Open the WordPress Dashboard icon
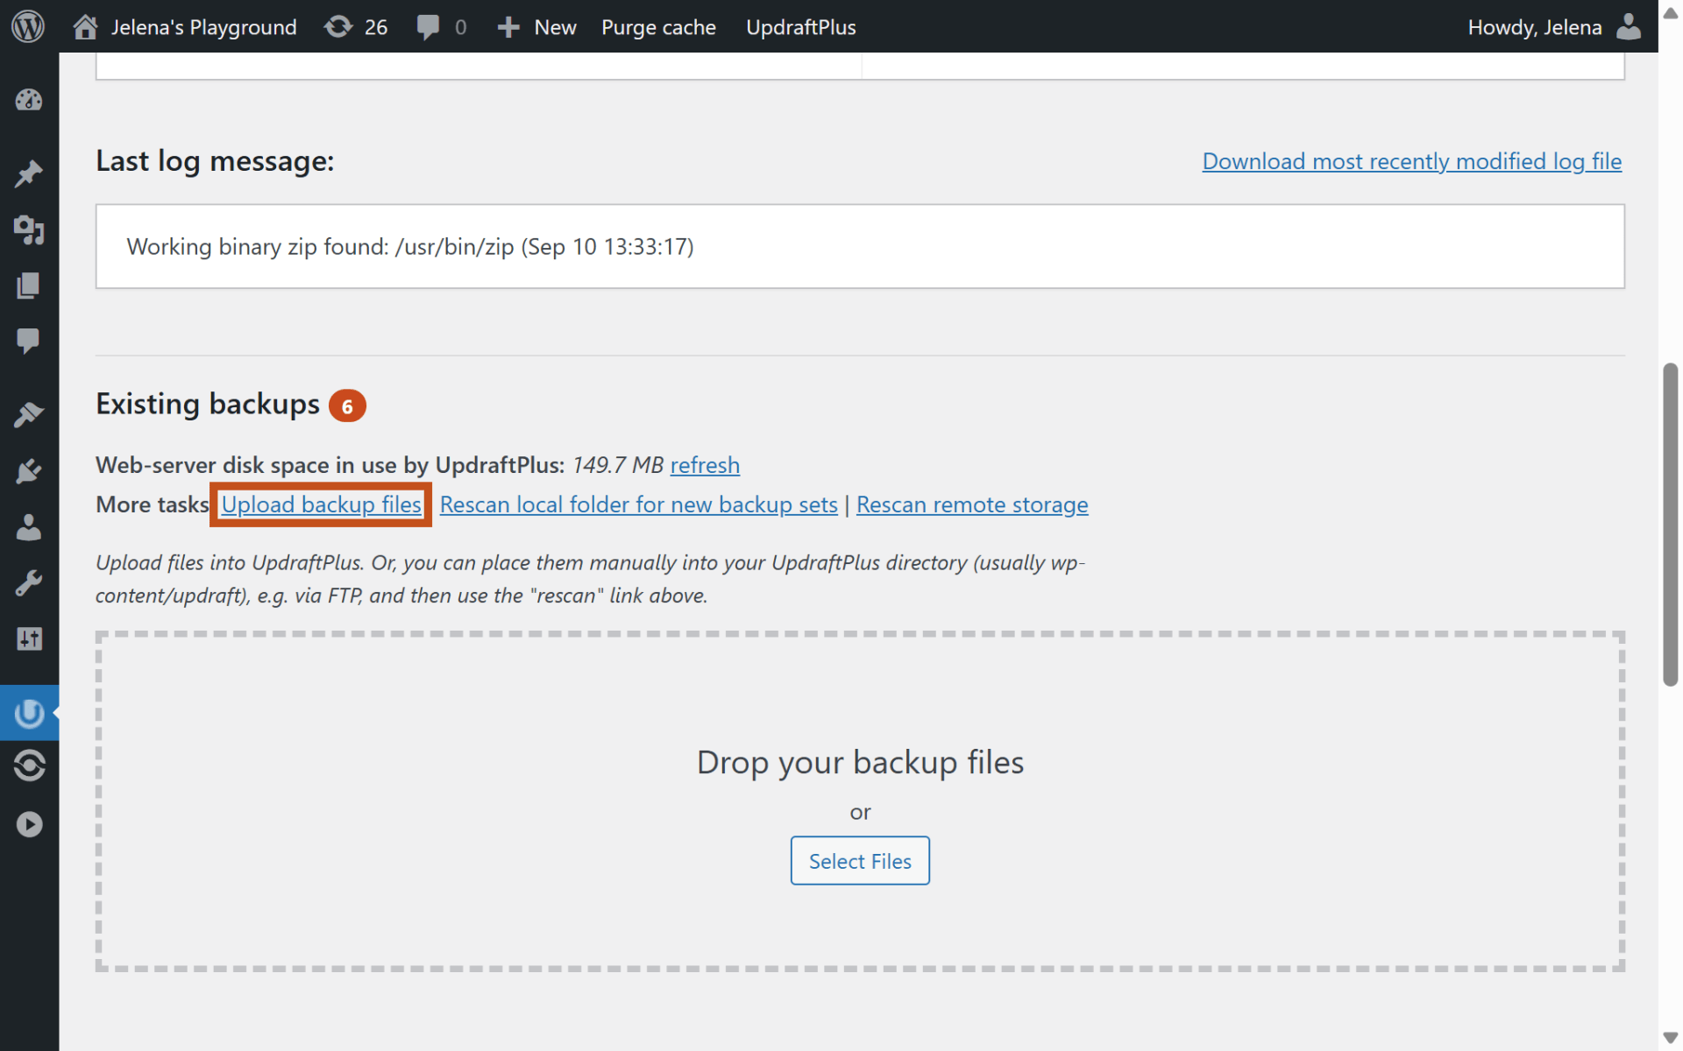1683x1051 pixels. pyautogui.click(x=29, y=100)
